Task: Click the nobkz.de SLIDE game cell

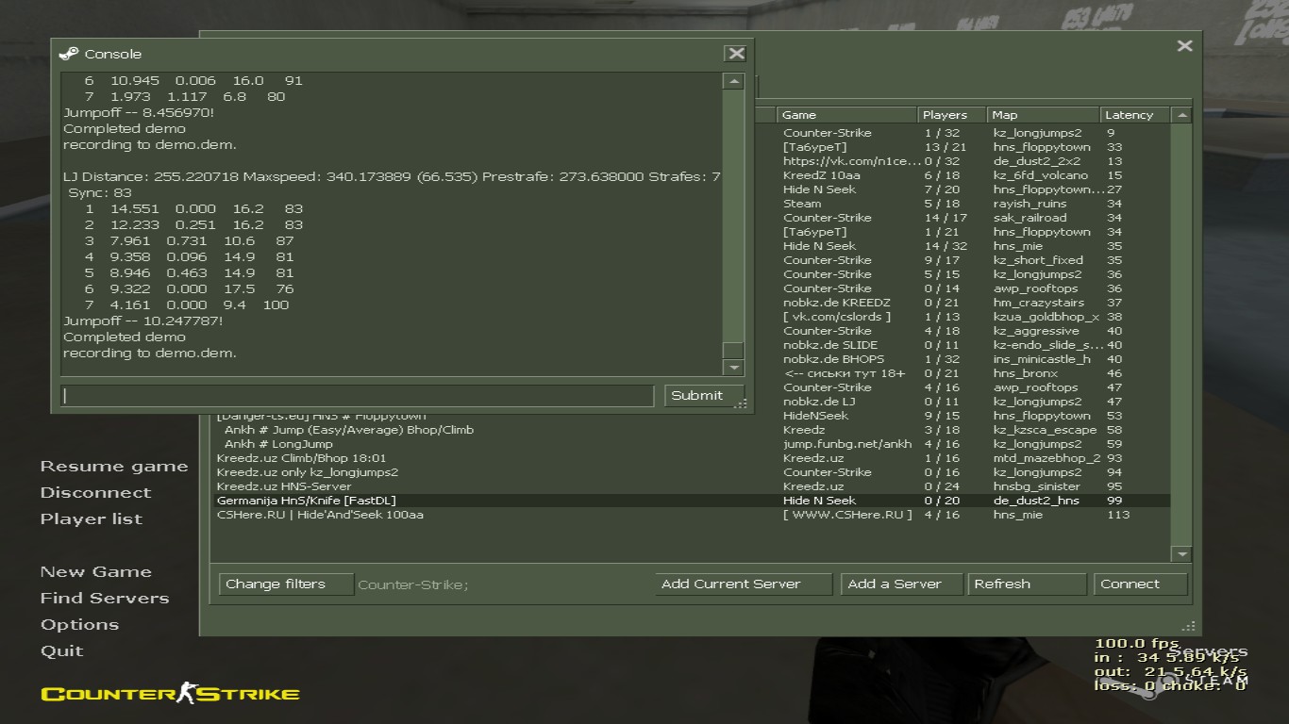Action: click(829, 345)
